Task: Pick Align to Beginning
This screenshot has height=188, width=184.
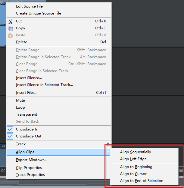Action: pos(136,167)
